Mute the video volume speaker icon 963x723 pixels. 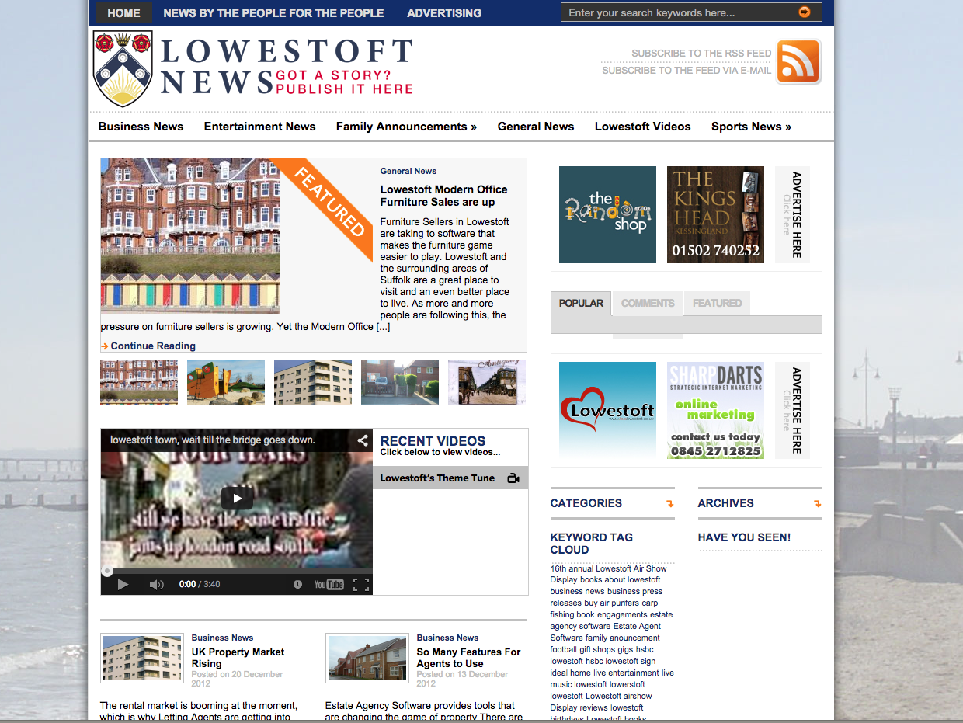pos(156,584)
